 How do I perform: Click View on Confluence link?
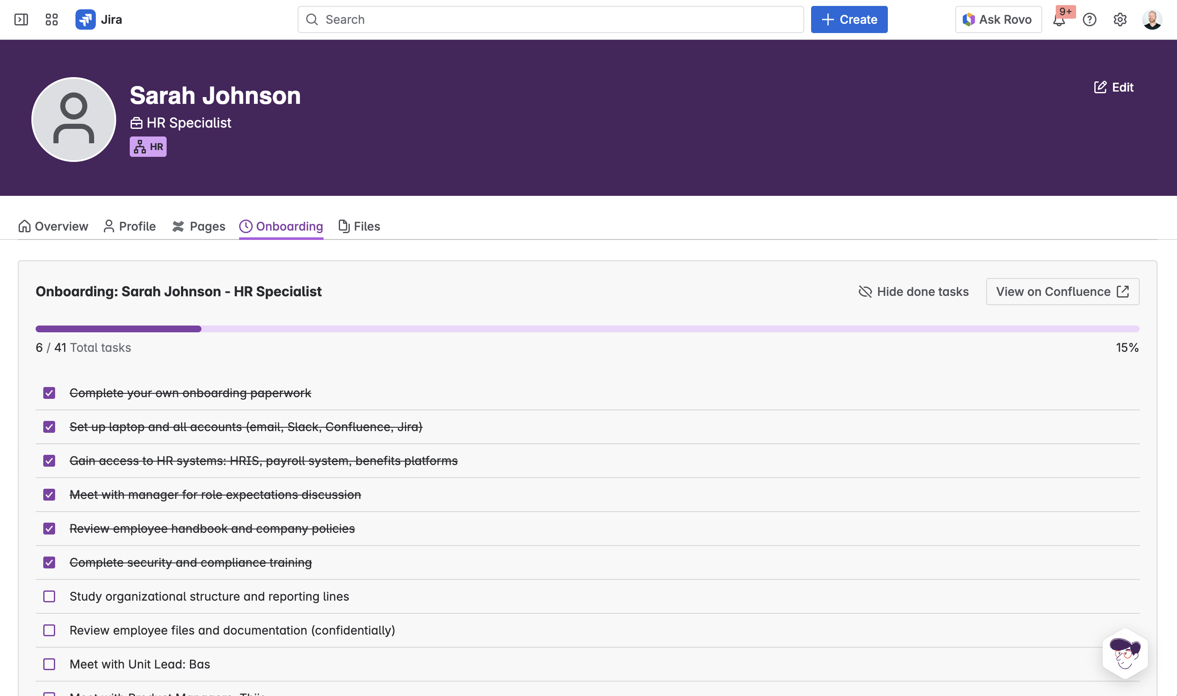[x=1062, y=292]
